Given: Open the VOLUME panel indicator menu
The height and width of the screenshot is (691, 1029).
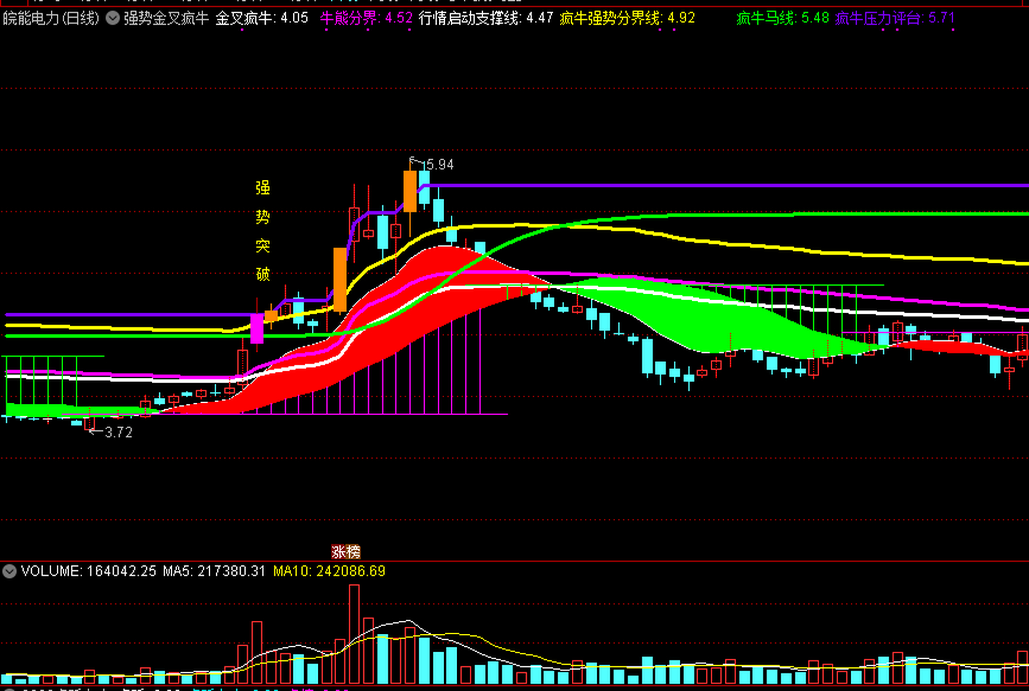Looking at the screenshot, I should pos(9,571).
